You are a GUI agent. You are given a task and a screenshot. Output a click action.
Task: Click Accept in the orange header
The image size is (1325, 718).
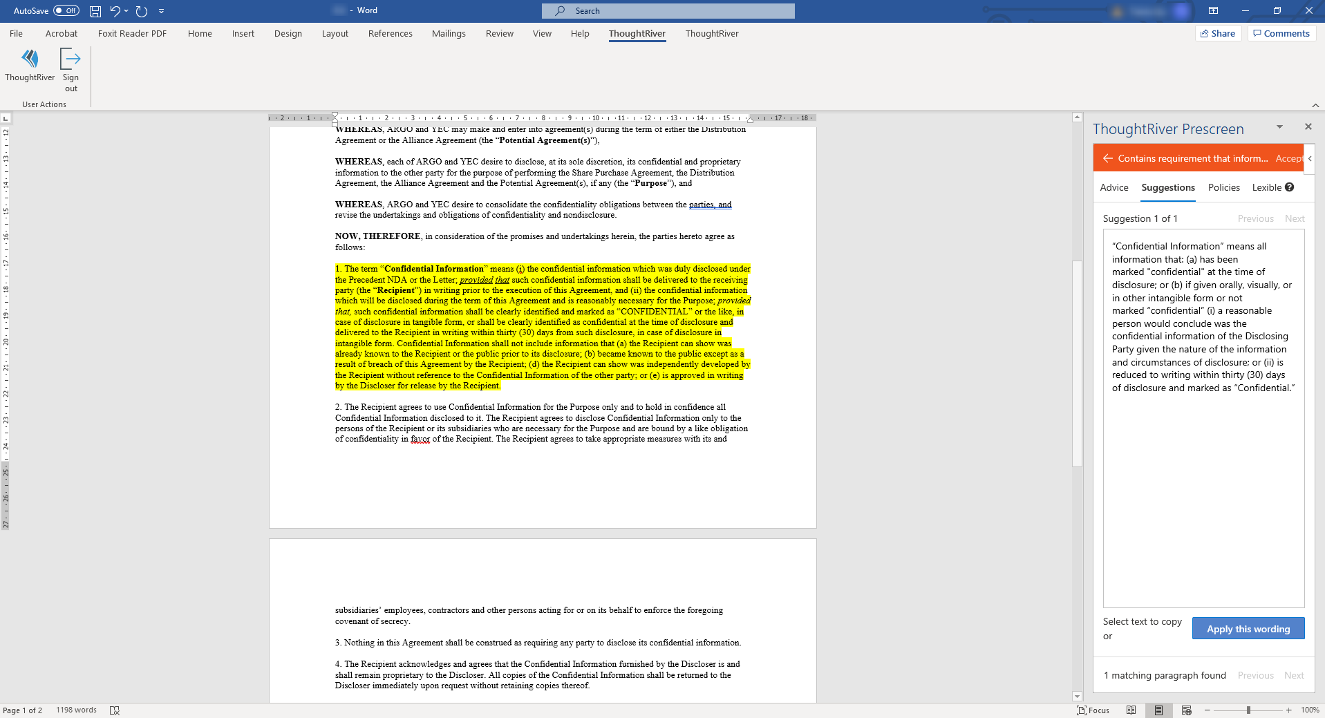click(x=1288, y=158)
